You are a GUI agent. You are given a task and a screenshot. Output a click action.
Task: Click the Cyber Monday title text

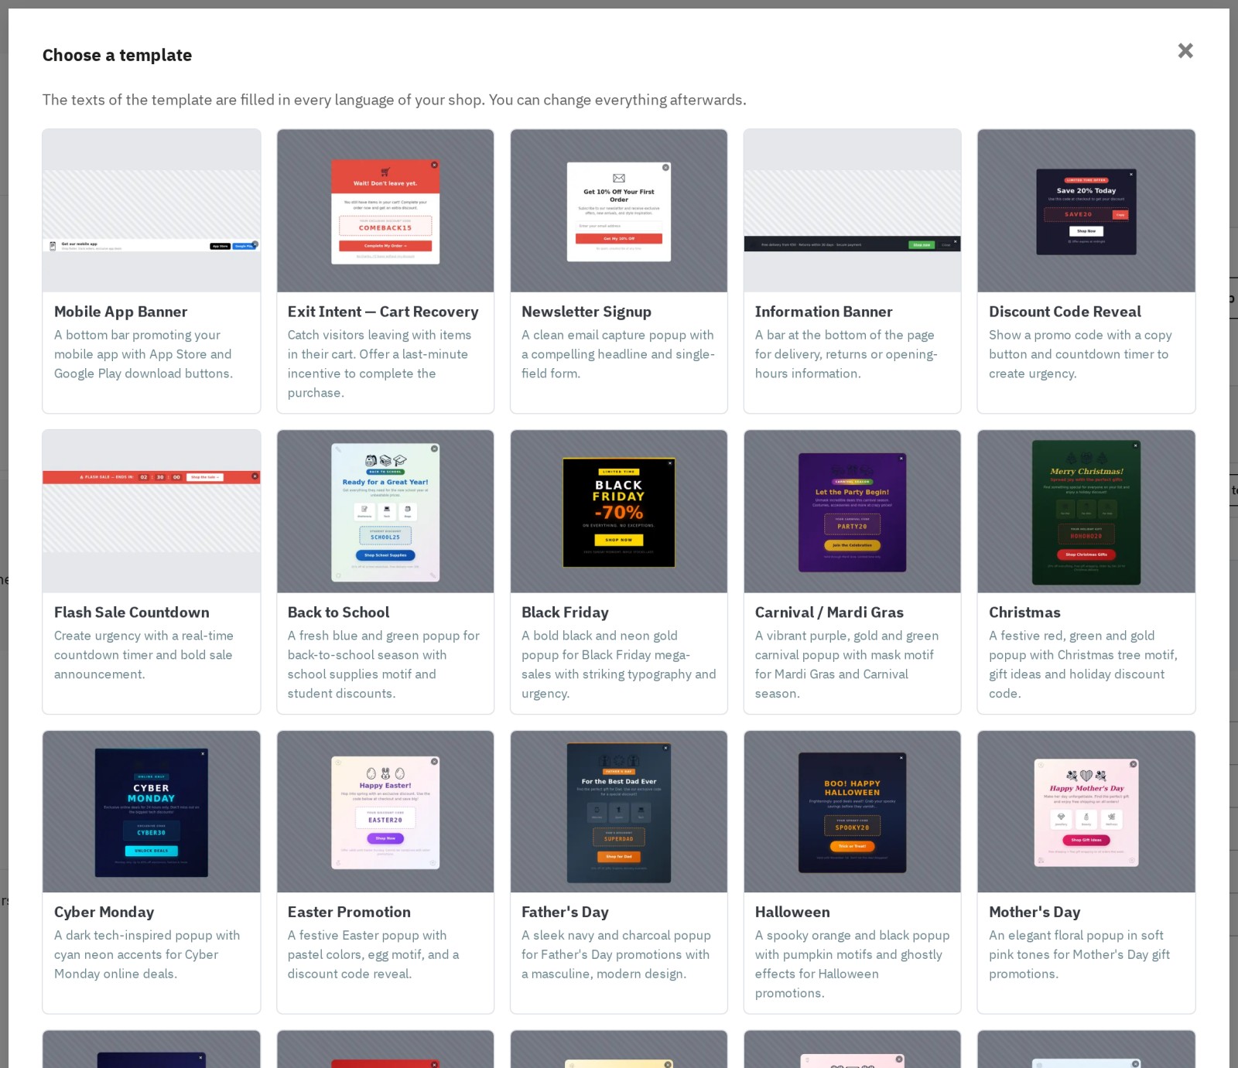coord(104,913)
